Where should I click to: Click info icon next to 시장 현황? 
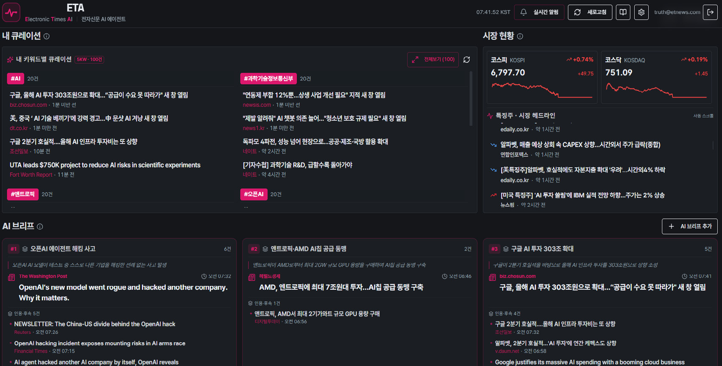[x=520, y=36]
